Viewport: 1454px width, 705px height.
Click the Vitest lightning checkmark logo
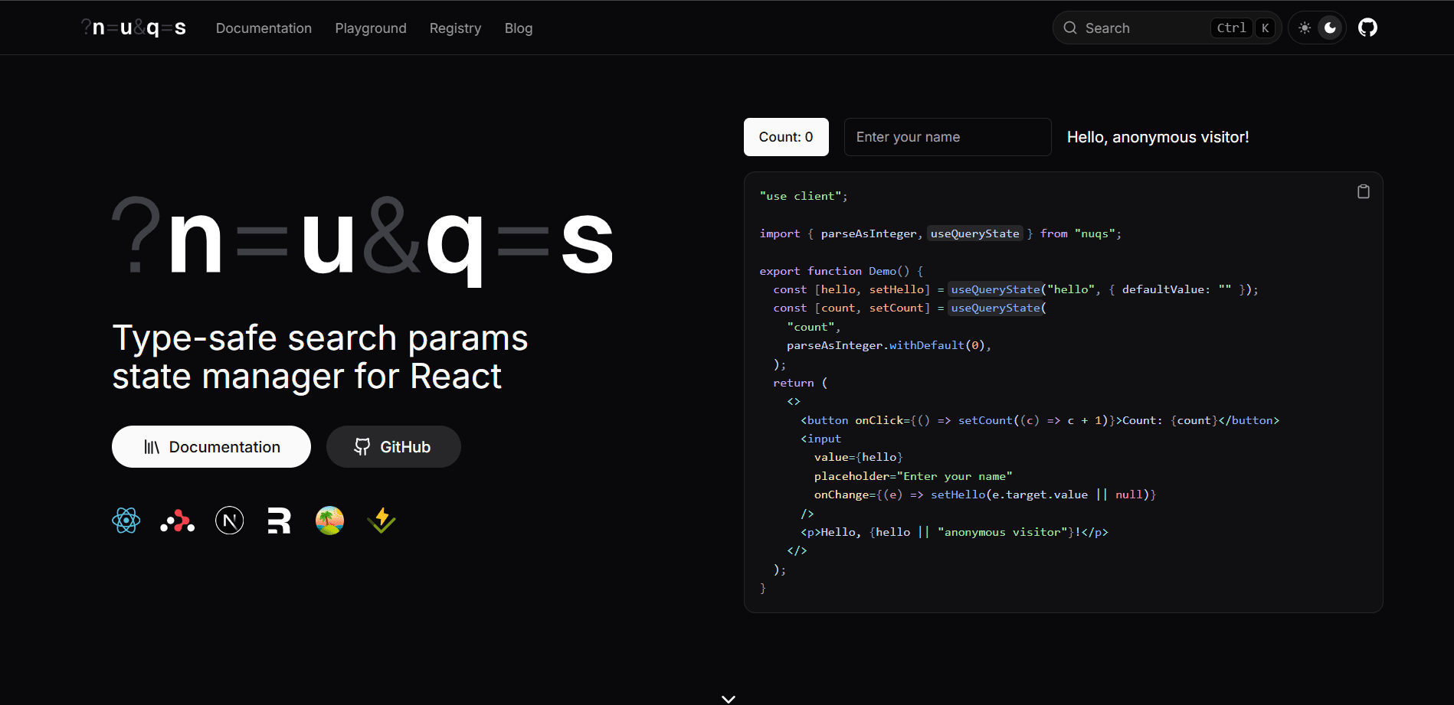point(381,521)
